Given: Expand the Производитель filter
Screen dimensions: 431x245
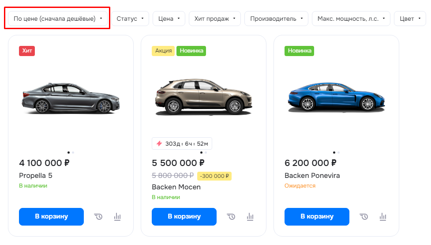Looking at the screenshot, I should 276,19.
